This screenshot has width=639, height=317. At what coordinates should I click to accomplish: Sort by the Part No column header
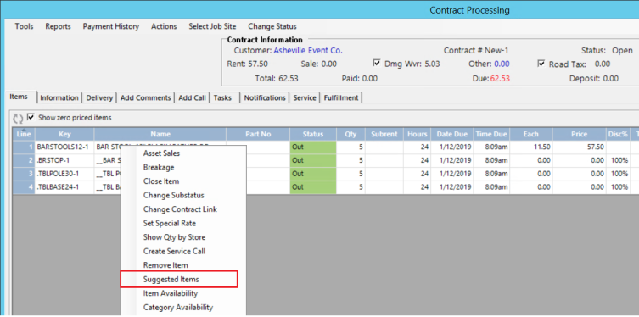point(258,134)
